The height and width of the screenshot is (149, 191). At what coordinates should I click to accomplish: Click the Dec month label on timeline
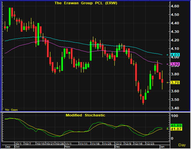pyautogui.click(x=118, y=147)
